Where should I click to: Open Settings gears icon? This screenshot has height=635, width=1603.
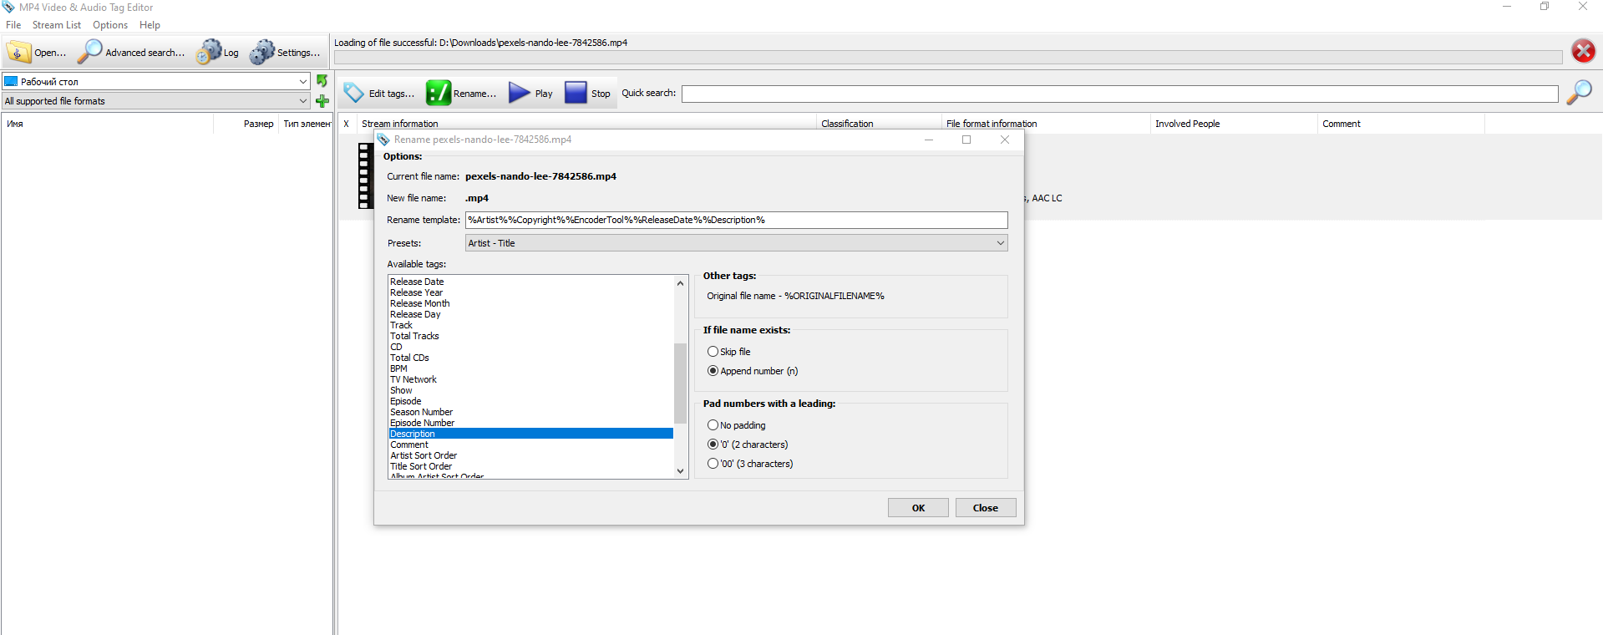261,52
